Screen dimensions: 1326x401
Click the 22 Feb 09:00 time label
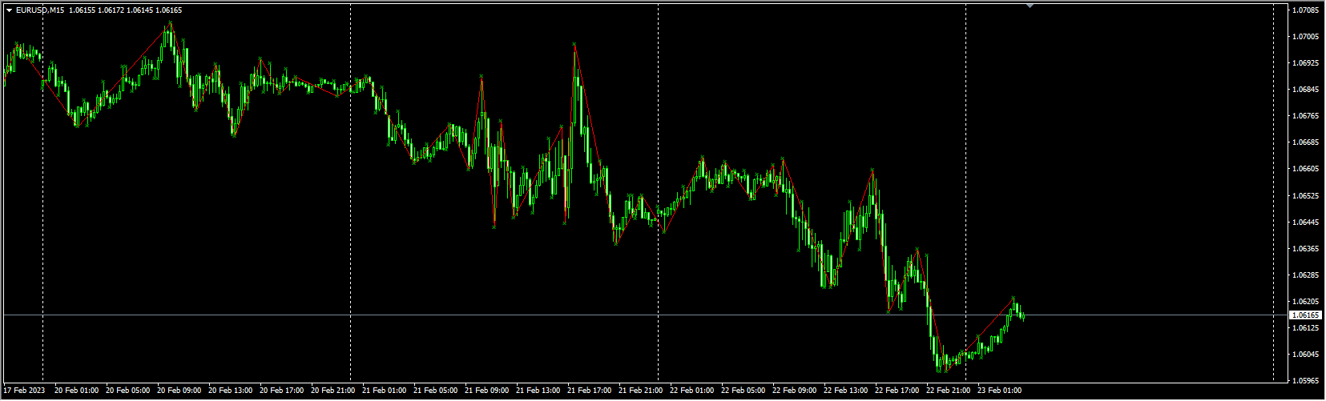coord(794,391)
